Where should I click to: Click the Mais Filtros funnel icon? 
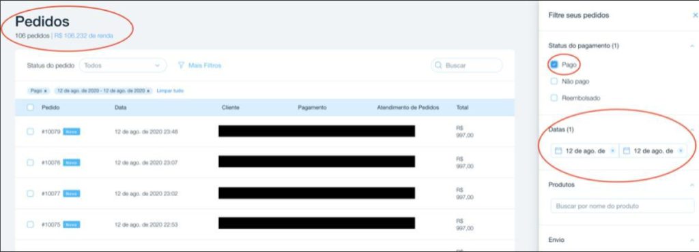coord(182,65)
